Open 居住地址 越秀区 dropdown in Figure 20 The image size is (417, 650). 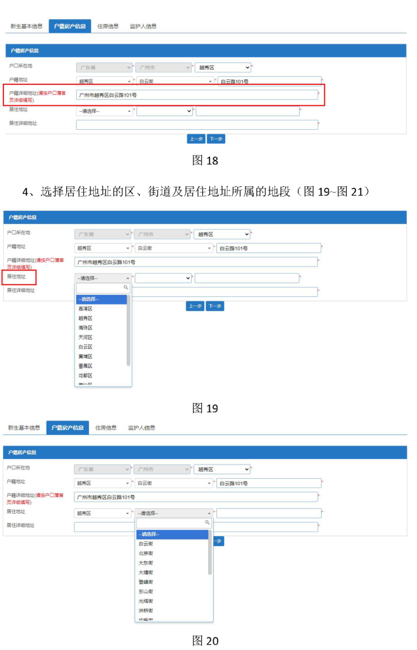pyautogui.click(x=102, y=513)
